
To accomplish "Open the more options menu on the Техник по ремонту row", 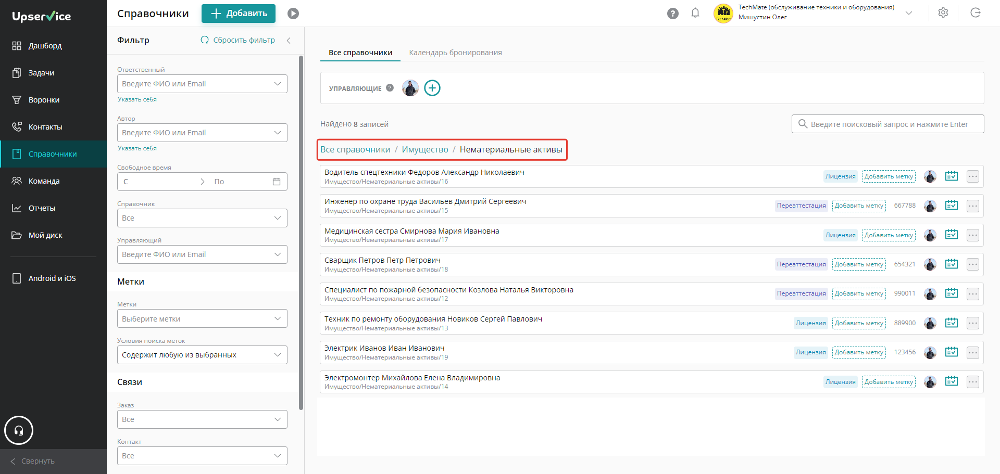I will tap(973, 323).
